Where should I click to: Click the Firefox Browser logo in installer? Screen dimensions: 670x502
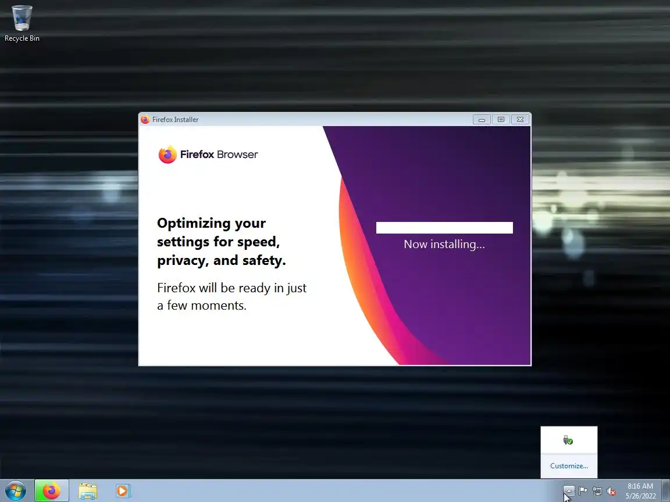click(x=208, y=155)
